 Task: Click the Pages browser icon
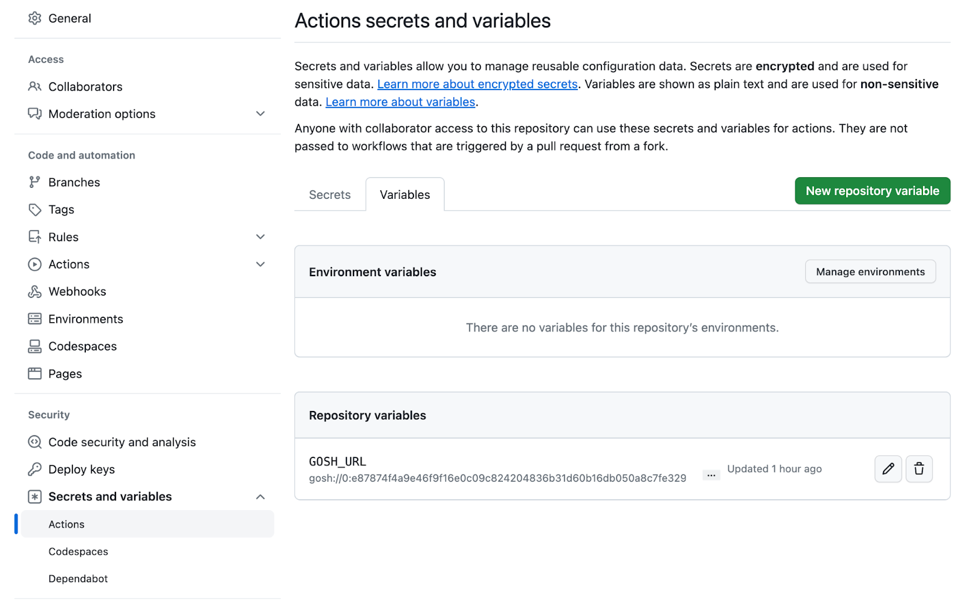point(35,374)
